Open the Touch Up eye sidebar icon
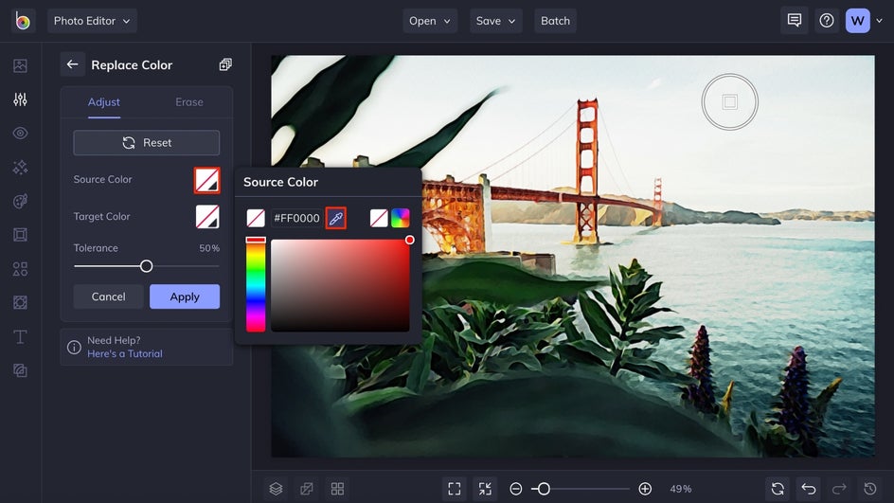 (x=21, y=134)
